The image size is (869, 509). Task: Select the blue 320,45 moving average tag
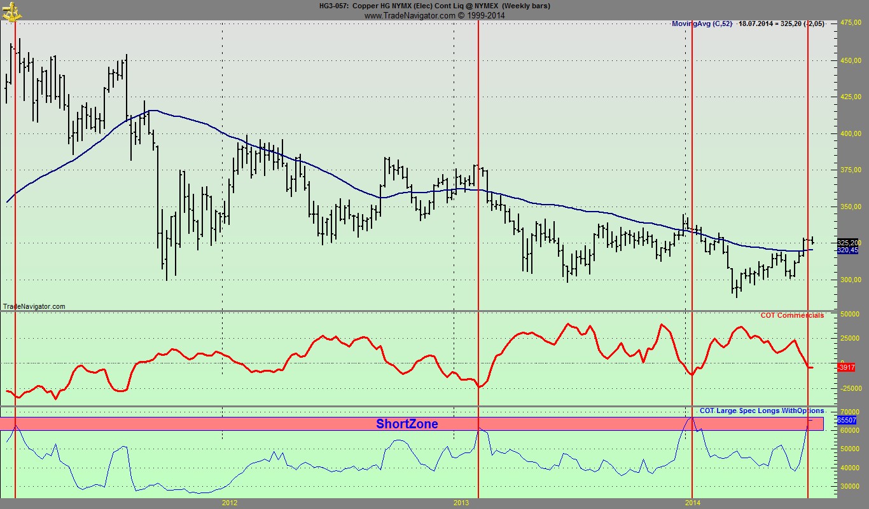[849, 250]
